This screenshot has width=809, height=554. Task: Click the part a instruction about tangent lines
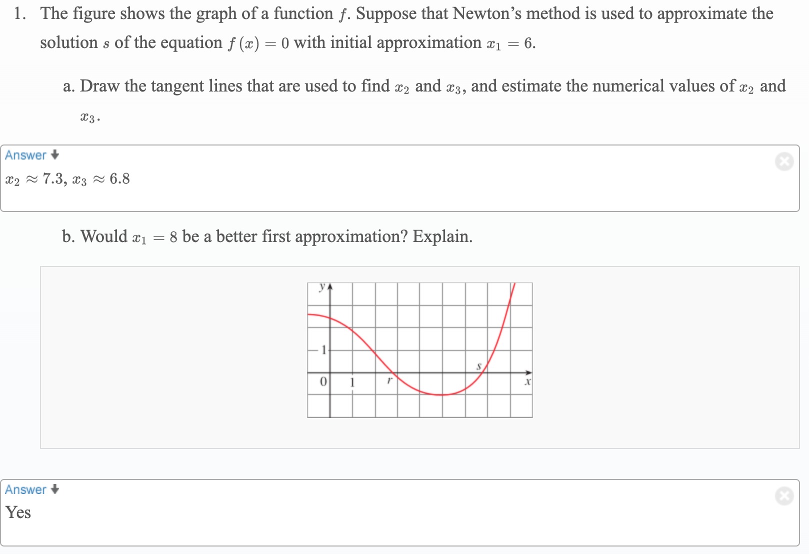pos(424,100)
